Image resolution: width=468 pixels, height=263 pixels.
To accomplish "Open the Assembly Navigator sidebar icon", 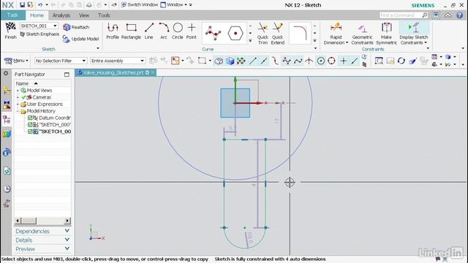I will click(x=7, y=90).
